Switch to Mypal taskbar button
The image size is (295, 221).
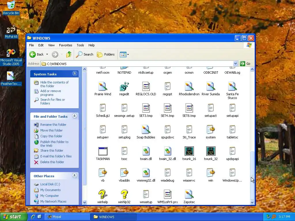(x=67, y=217)
